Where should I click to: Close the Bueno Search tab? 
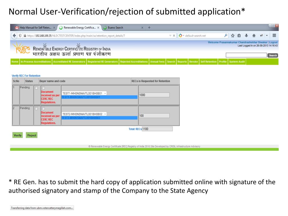pos(142,28)
